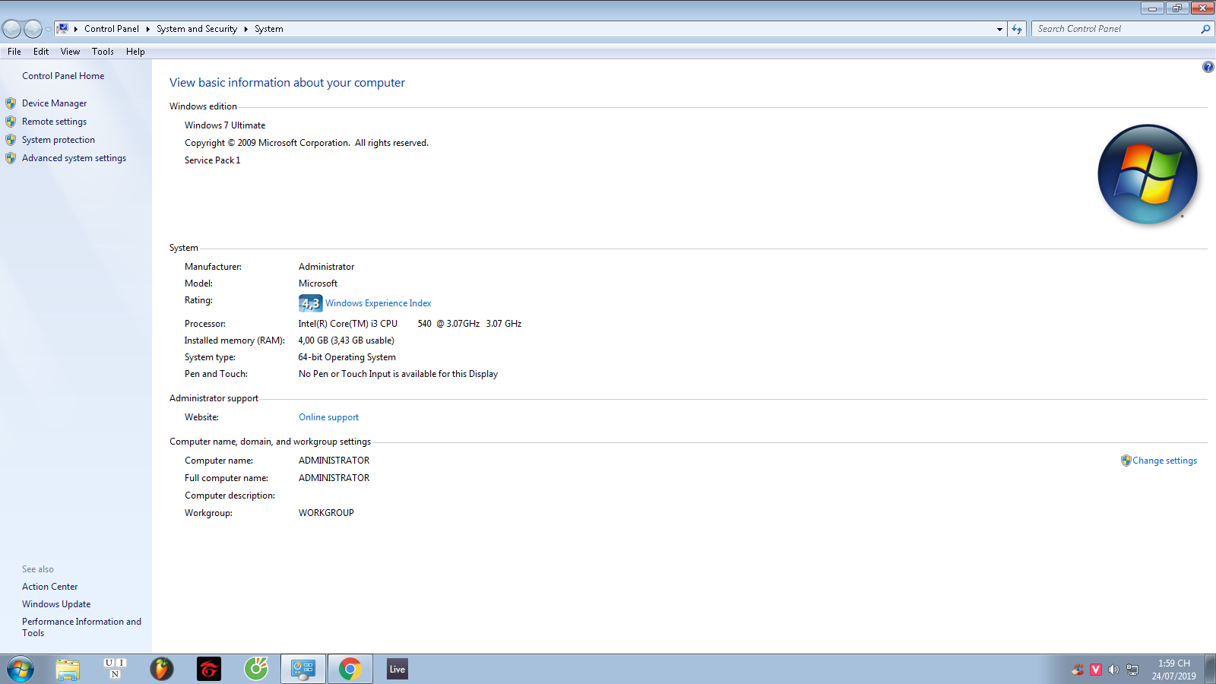Open the network connection tray icon
1216x684 pixels.
pyautogui.click(x=1132, y=670)
